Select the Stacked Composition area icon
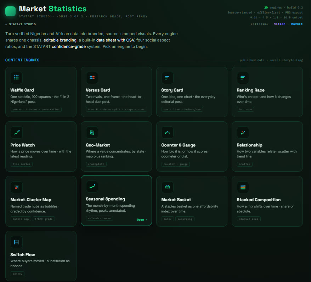The height and width of the screenshot is (282, 311). click(x=243, y=187)
